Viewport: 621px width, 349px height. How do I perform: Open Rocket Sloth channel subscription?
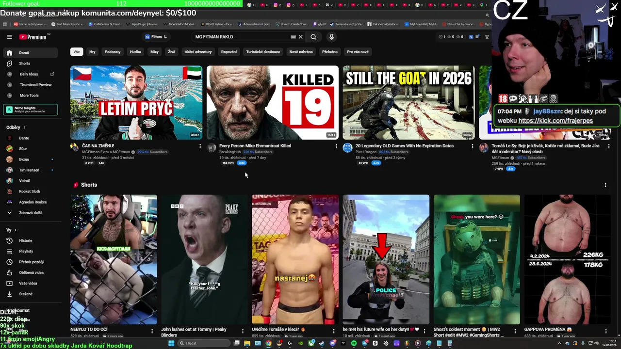pyautogui.click(x=30, y=191)
